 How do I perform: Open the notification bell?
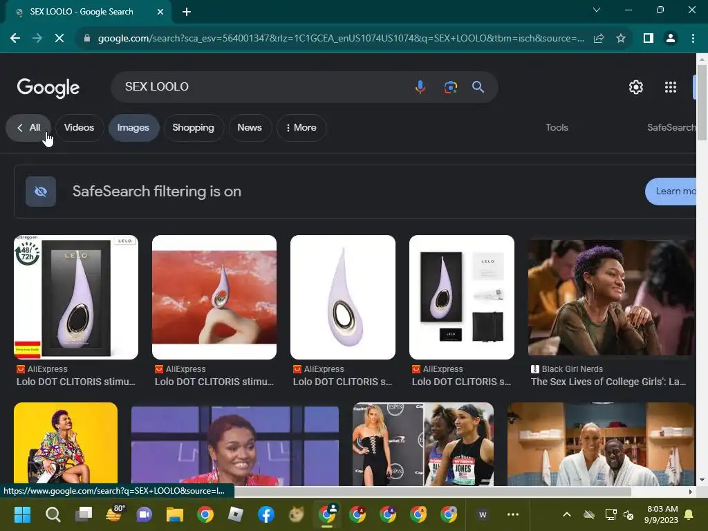click(689, 514)
